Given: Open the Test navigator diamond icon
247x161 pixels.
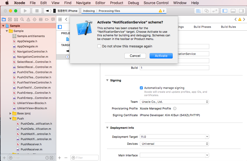Looking at the screenshot, I should click(34, 19).
